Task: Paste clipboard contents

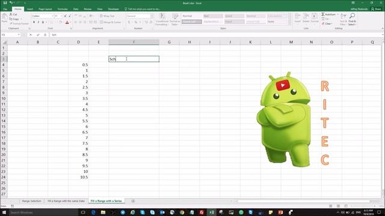Action: pyautogui.click(x=4, y=19)
